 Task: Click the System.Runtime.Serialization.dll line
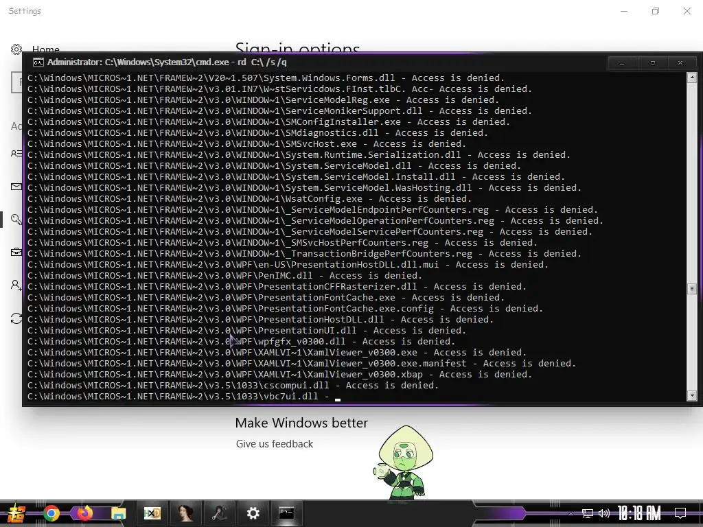[x=299, y=154]
